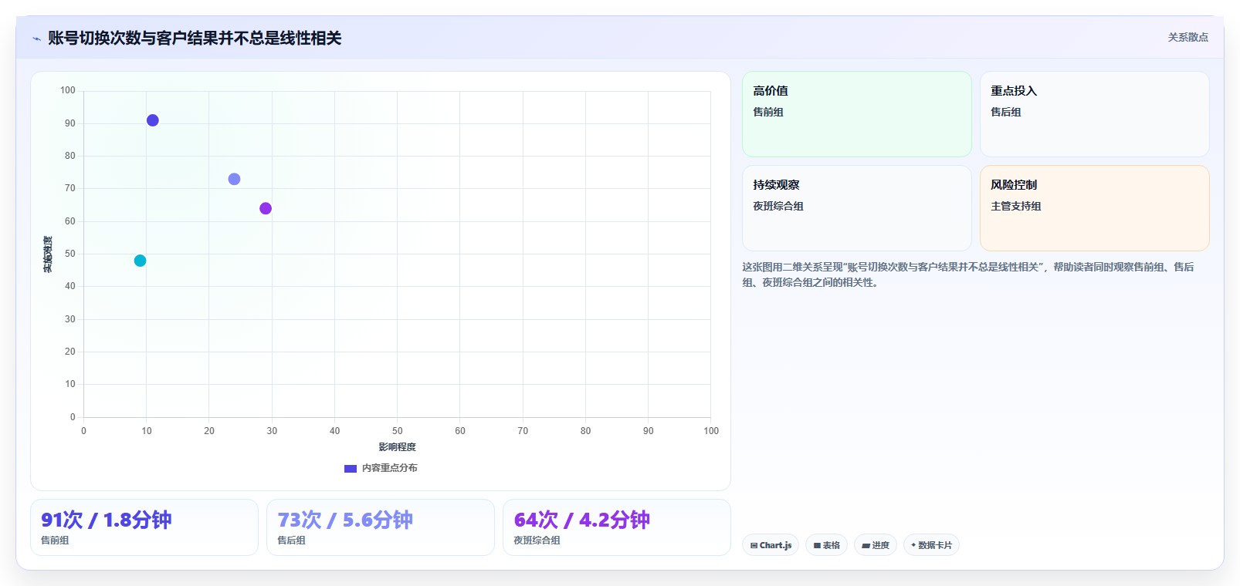Open the 持续观察 夜班综合组 card

[857, 208]
